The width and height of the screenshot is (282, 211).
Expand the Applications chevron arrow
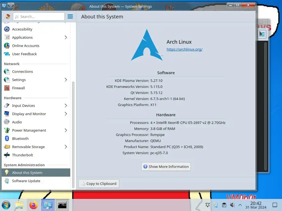pyautogui.click(x=66, y=37)
